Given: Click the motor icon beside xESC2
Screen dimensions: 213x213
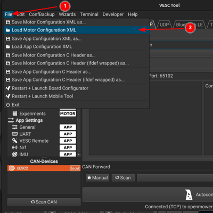Looking at the screenshot, I should click(x=12, y=168).
